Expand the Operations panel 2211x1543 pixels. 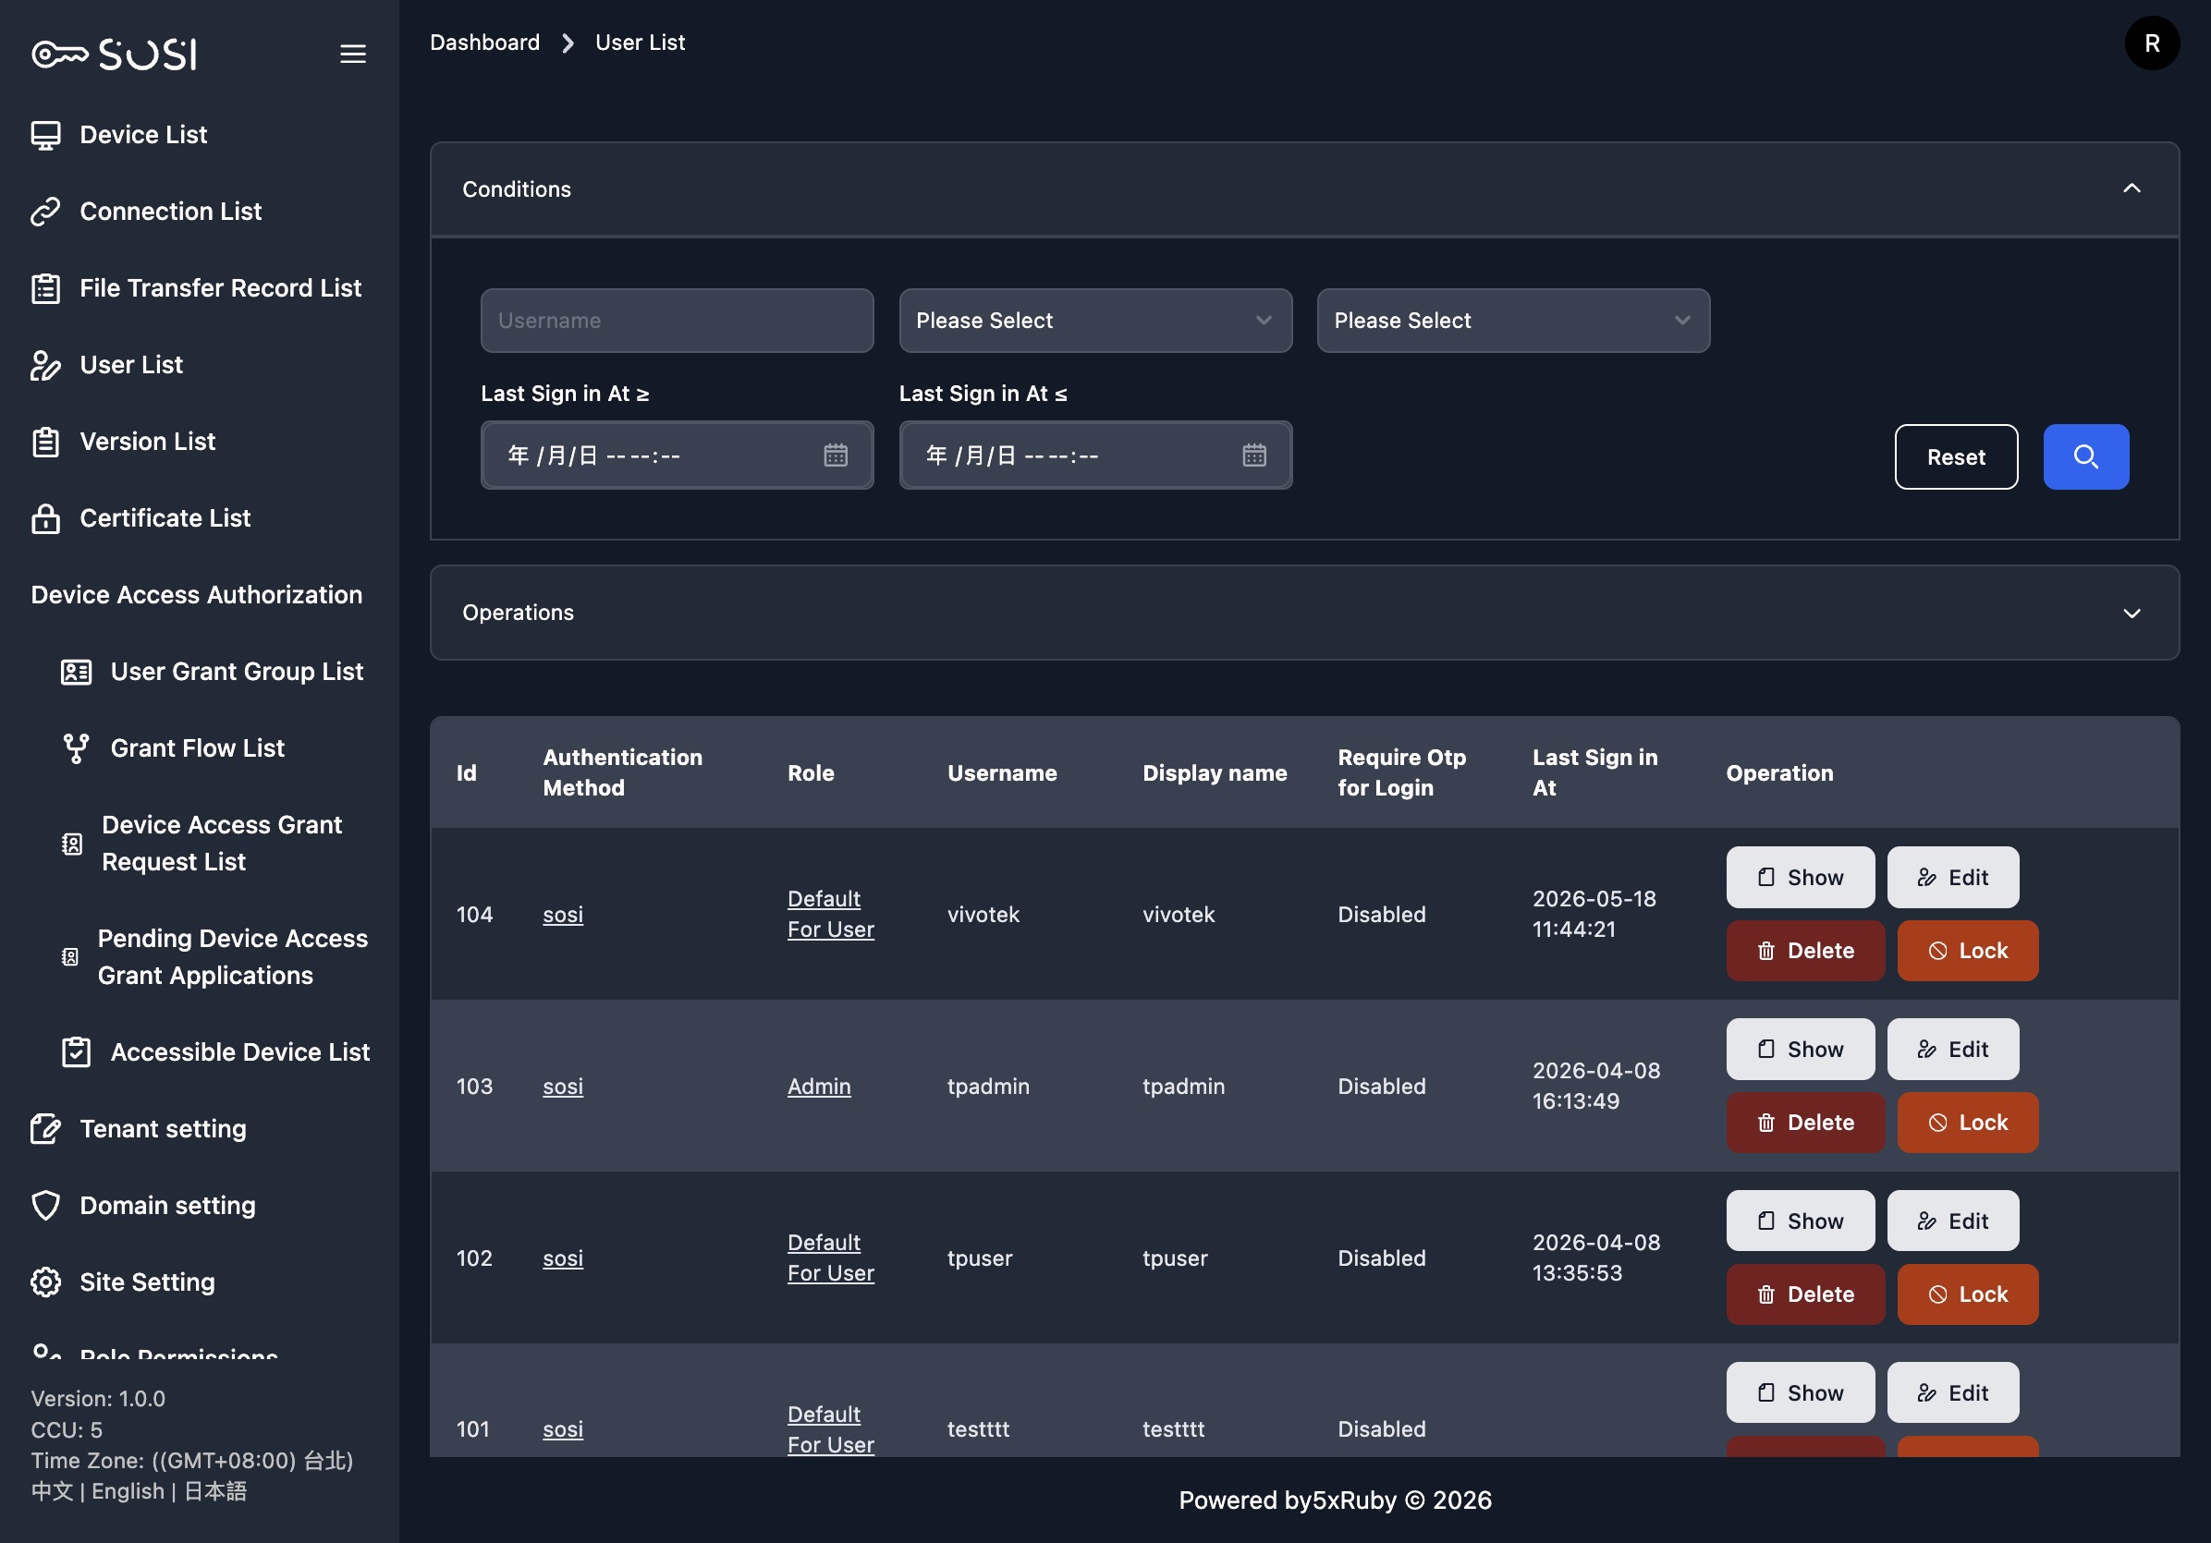tap(2132, 614)
